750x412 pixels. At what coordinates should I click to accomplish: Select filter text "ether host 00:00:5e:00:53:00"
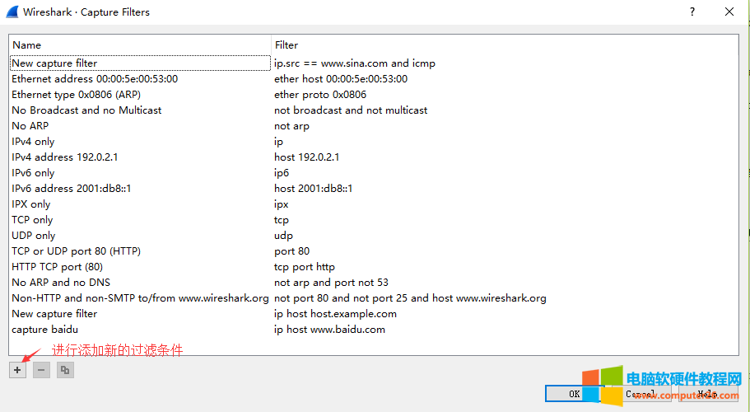341,79
